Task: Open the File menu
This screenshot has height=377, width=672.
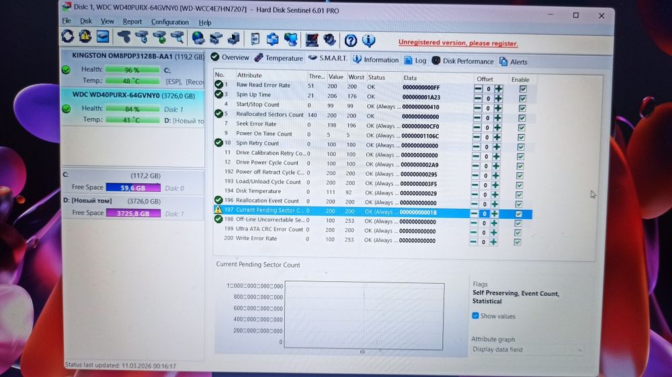Action: [67, 21]
